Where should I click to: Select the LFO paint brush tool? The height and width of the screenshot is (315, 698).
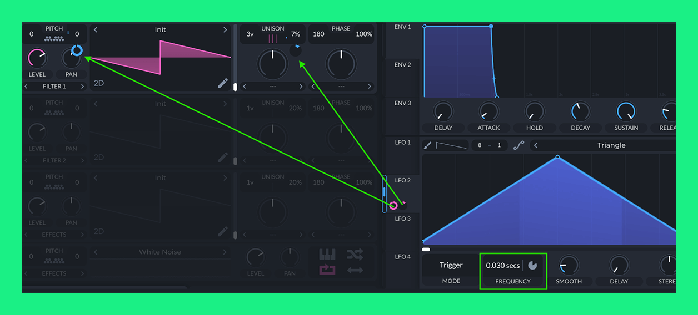[427, 145]
